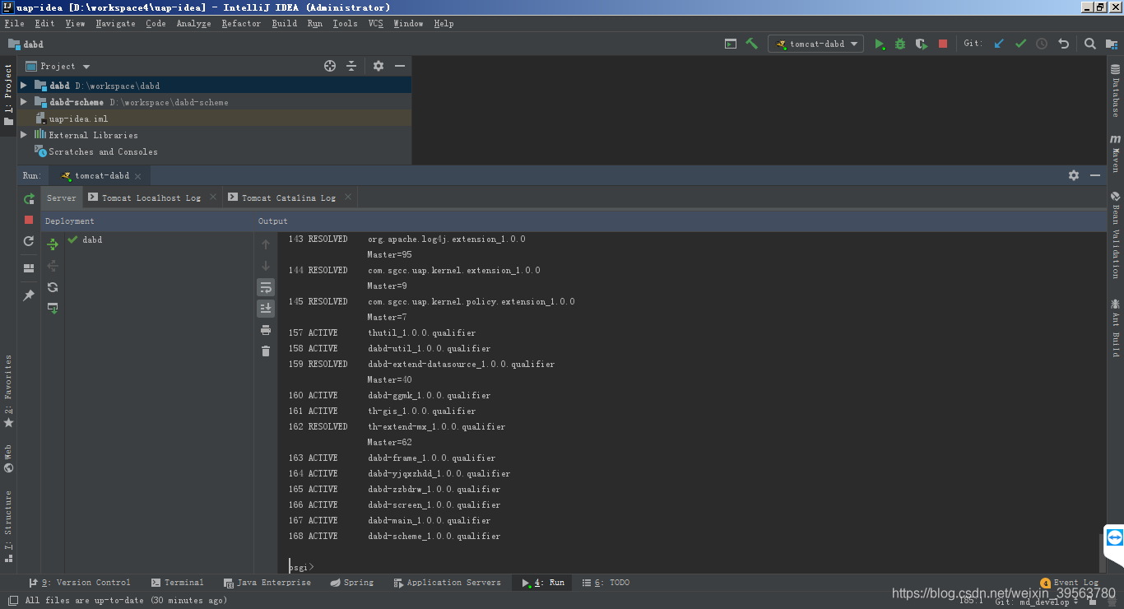Commit changes with the green Git checkmark
The height and width of the screenshot is (609, 1124).
(1021, 44)
